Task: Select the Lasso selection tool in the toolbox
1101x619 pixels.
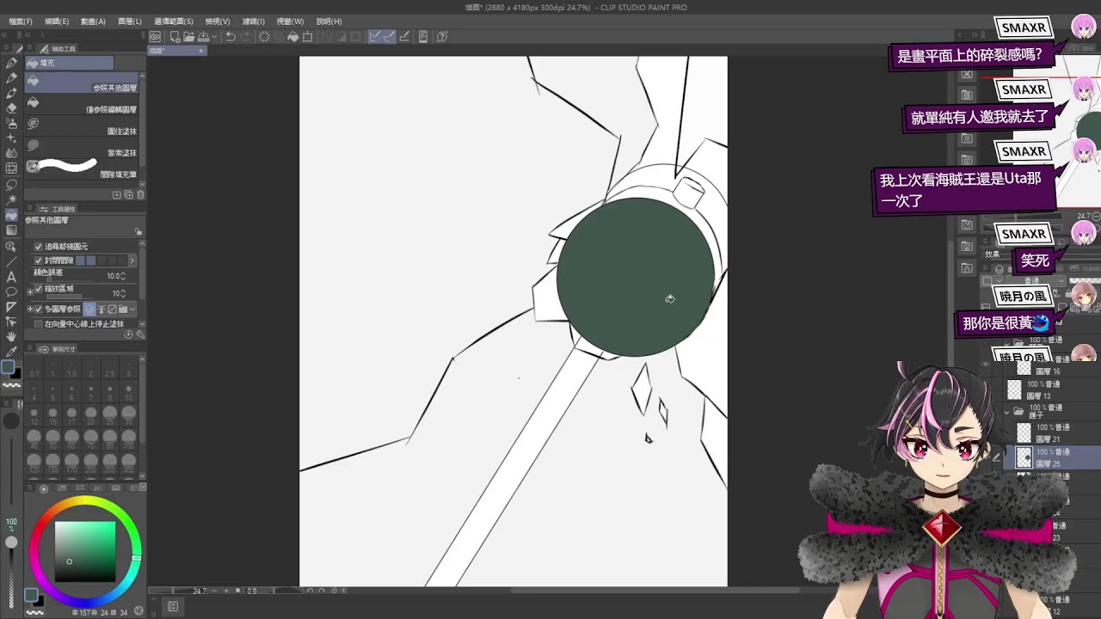Action: coord(11,184)
